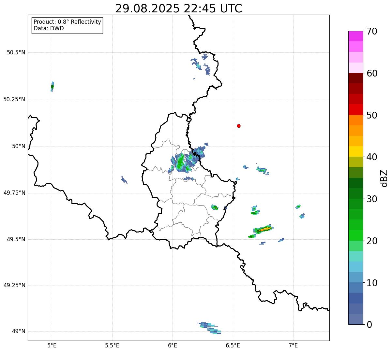Pick the magenta top colorbar swatch
Image resolution: width=392 pixels, height=352 pixels.
[x=355, y=36]
